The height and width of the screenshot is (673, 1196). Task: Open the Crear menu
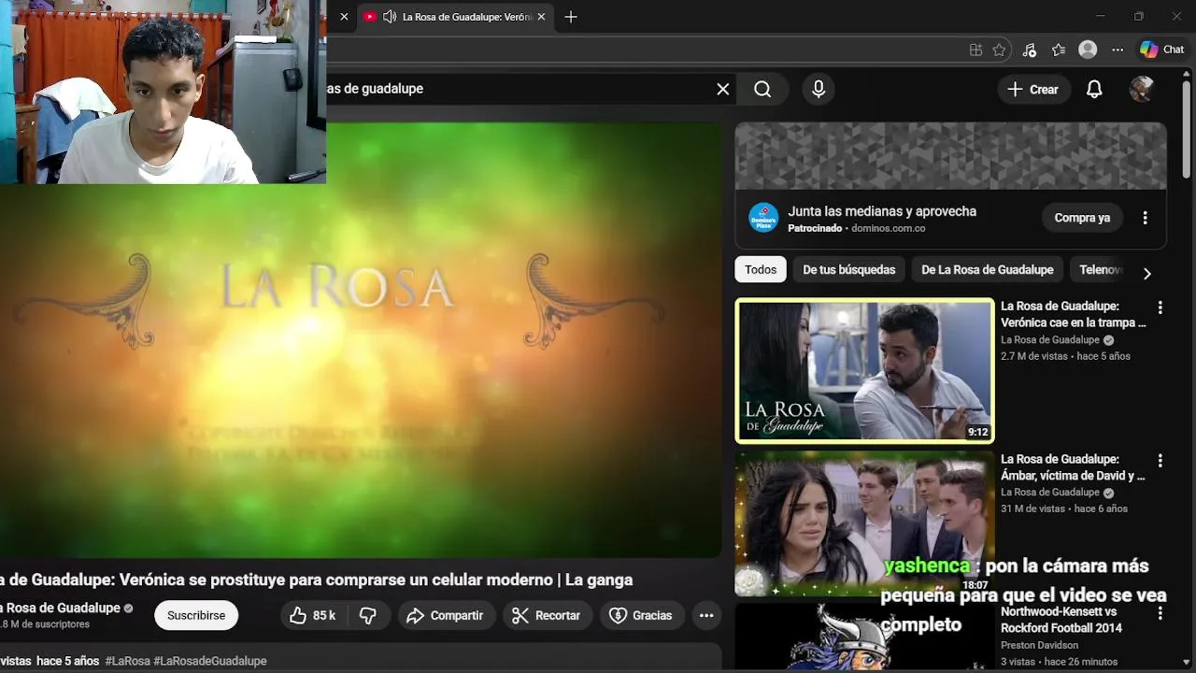[1032, 90]
